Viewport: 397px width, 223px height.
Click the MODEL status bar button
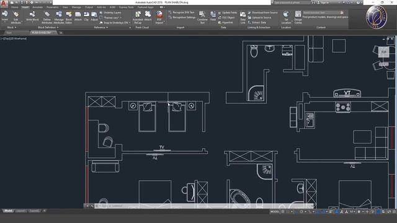(275, 212)
